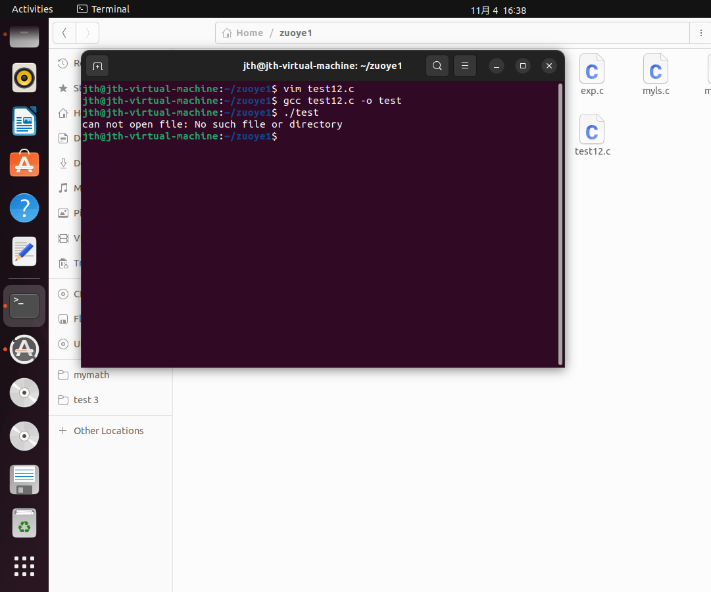Click Activities in top bar
The image size is (711, 592).
click(32, 9)
